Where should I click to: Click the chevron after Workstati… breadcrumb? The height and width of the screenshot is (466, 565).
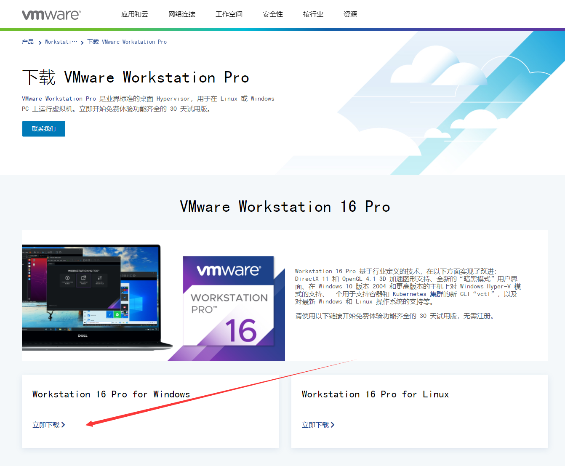[x=82, y=43]
